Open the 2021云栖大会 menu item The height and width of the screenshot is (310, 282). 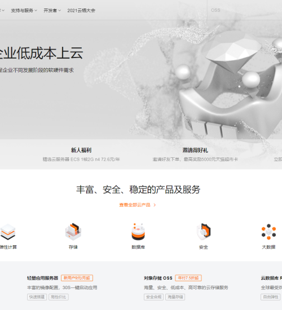click(x=81, y=11)
